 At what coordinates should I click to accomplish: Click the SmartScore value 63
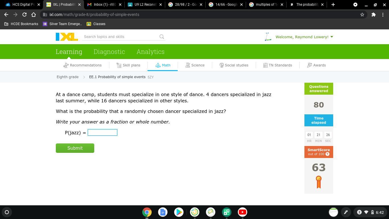[x=319, y=168]
